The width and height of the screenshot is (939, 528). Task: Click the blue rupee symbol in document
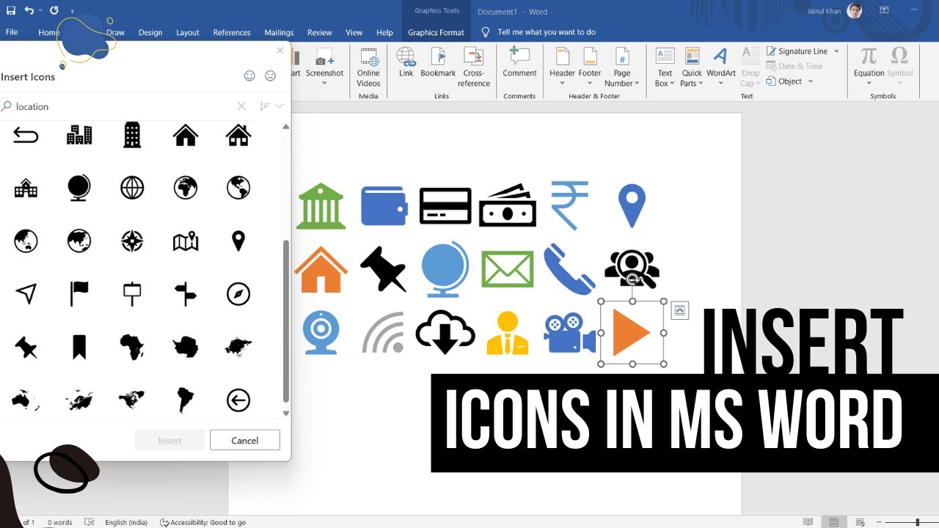[570, 205]
